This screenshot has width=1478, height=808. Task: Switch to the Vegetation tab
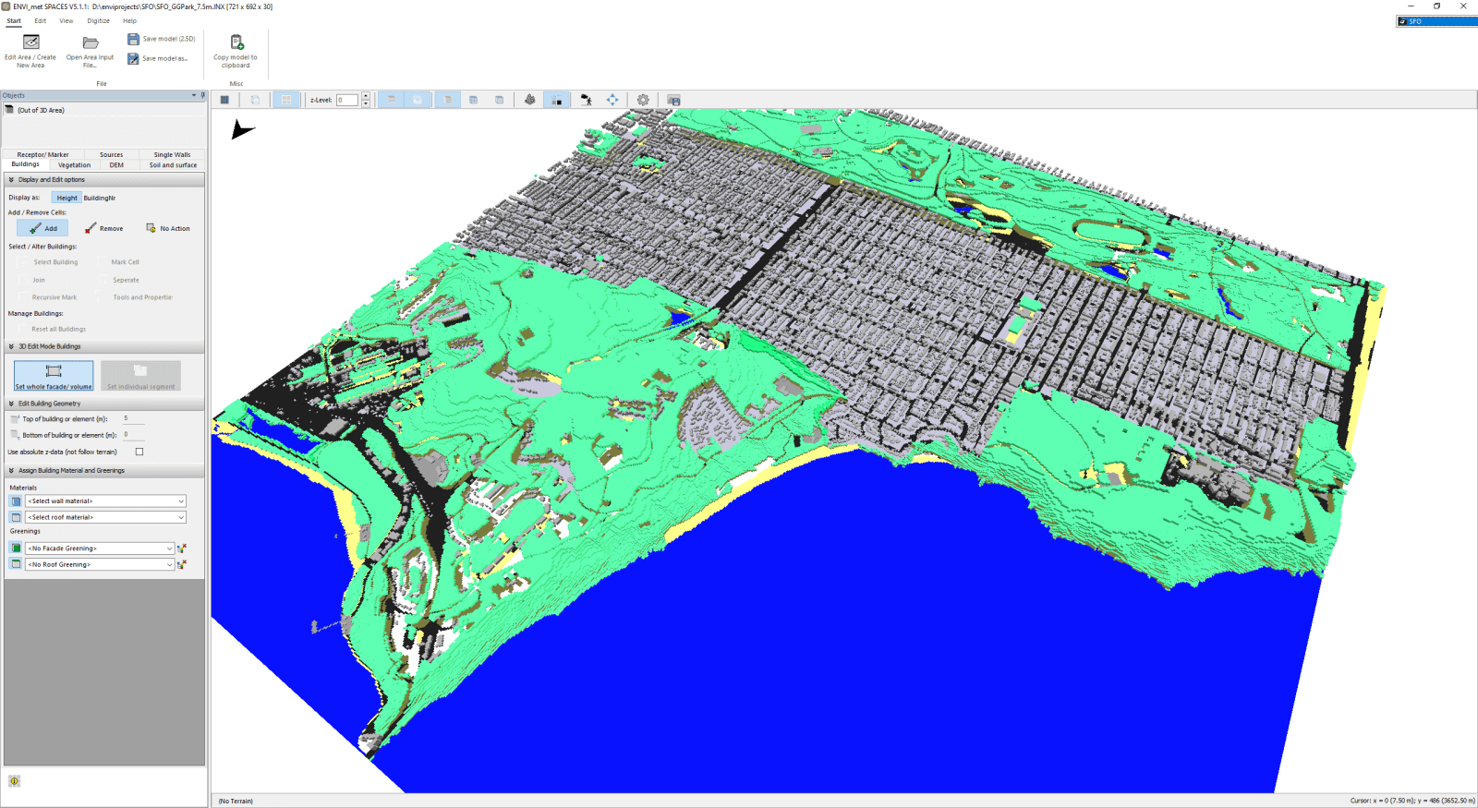pos(74,165)
